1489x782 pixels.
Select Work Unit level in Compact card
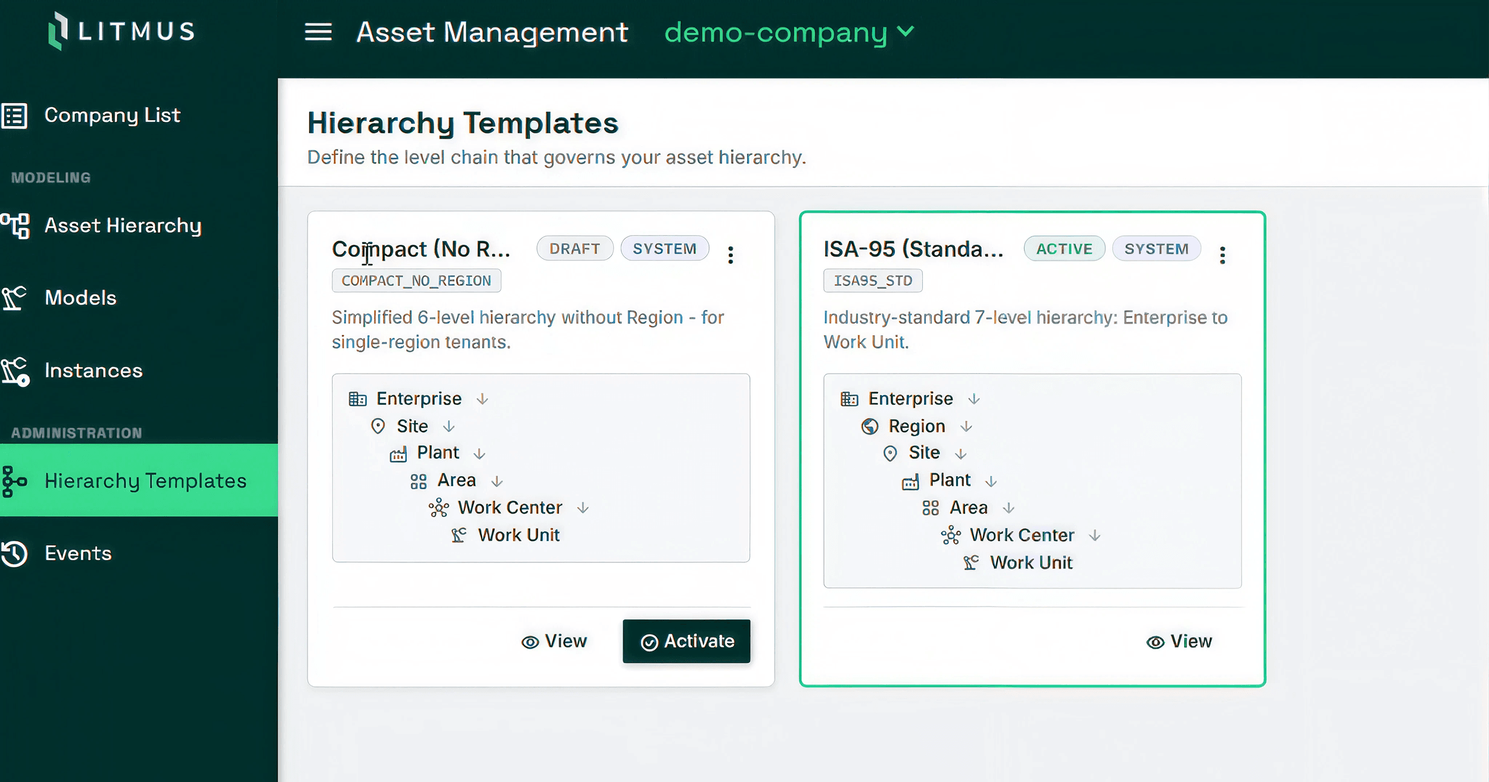pyautogui.click(x=519, y=535)
